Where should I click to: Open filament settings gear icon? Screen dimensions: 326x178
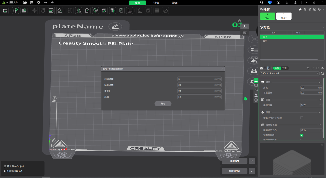(x=319, y=9)
